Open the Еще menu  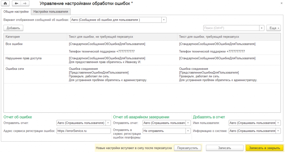(274, 28)
